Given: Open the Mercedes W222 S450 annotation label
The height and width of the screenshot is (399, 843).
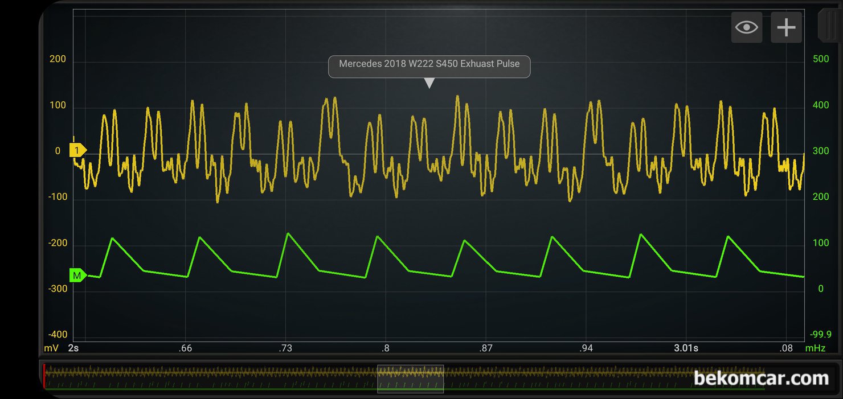Looking at the screenshot, I should (x=429, y=64).
